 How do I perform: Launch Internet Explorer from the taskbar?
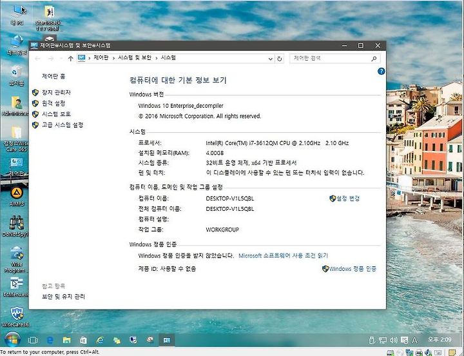pyautogui.click(x=100, y=340)
